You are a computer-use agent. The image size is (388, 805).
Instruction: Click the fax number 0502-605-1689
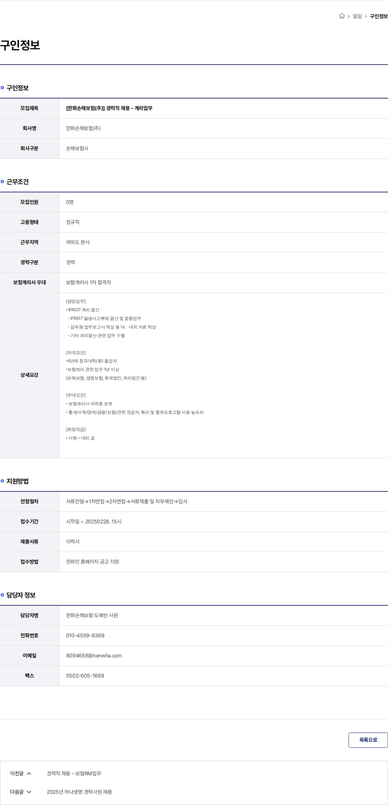coord(85,675)
